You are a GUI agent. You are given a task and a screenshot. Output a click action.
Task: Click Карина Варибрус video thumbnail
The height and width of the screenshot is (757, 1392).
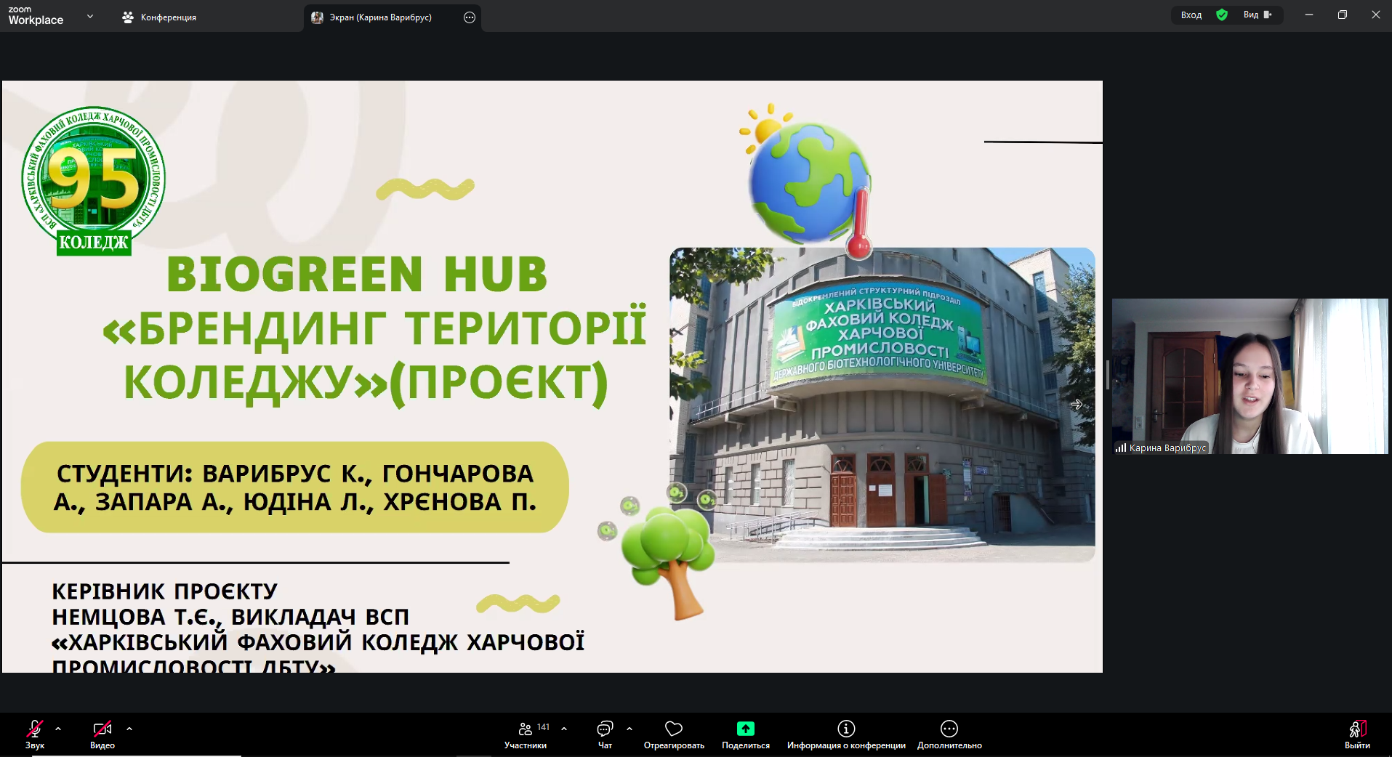click(x=1250, y=376)
